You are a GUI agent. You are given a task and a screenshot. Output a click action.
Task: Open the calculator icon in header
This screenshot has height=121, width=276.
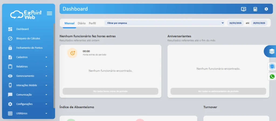[255, 9]
